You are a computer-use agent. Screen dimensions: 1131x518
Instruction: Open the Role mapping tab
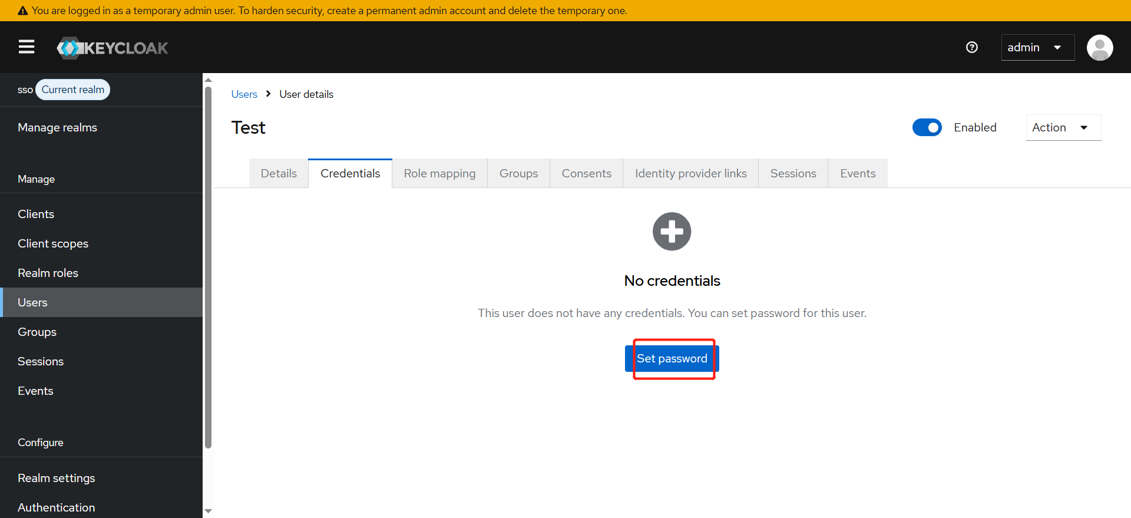point(439,173)
